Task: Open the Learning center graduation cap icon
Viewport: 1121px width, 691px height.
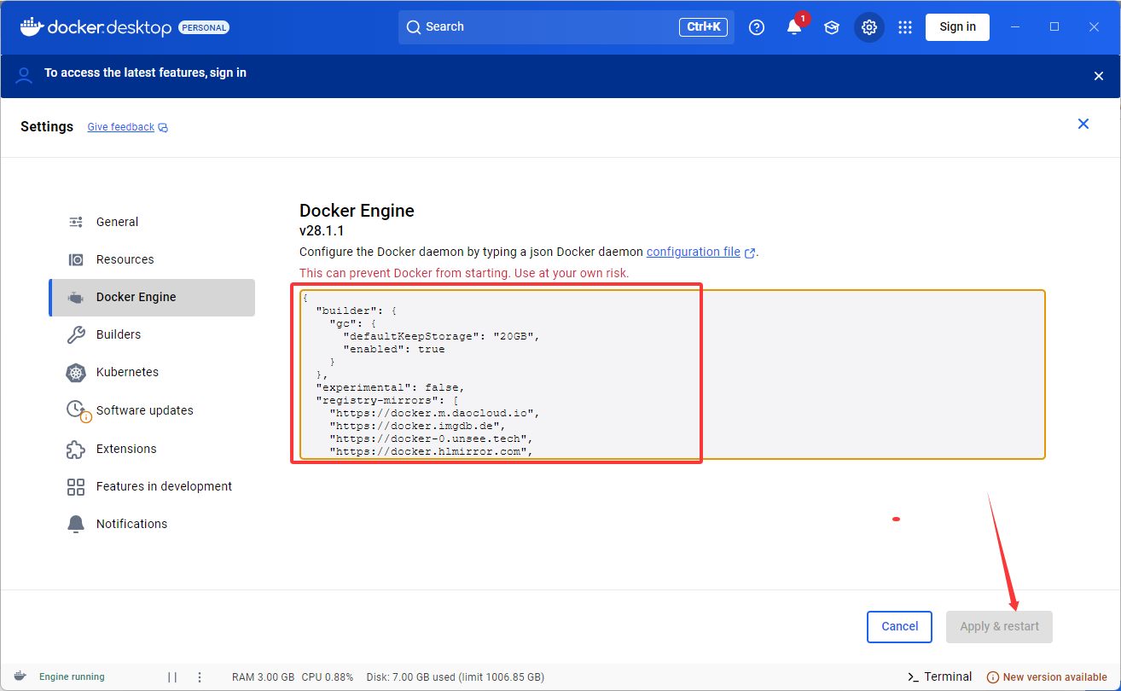Action: coord(832,27)
